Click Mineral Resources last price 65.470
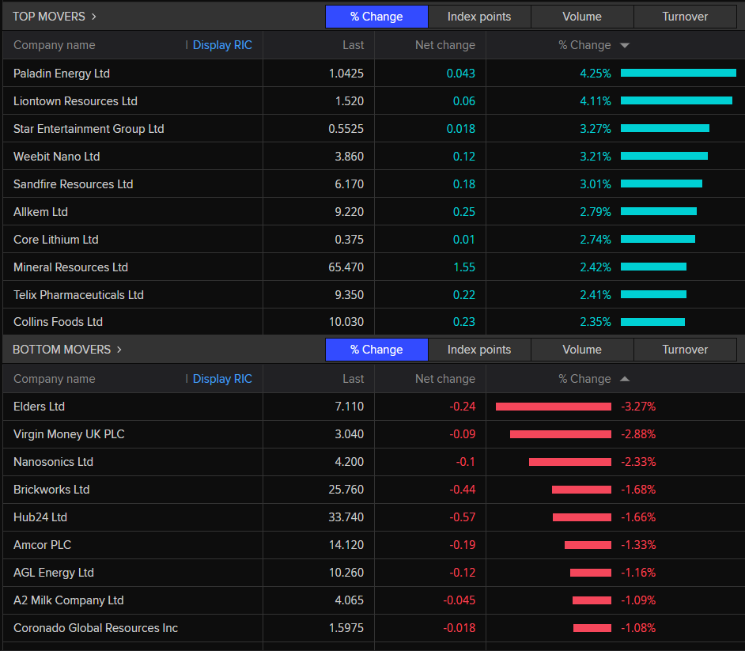Image resolution: width=745 pixels, height=651 pixels. (346, 267)
